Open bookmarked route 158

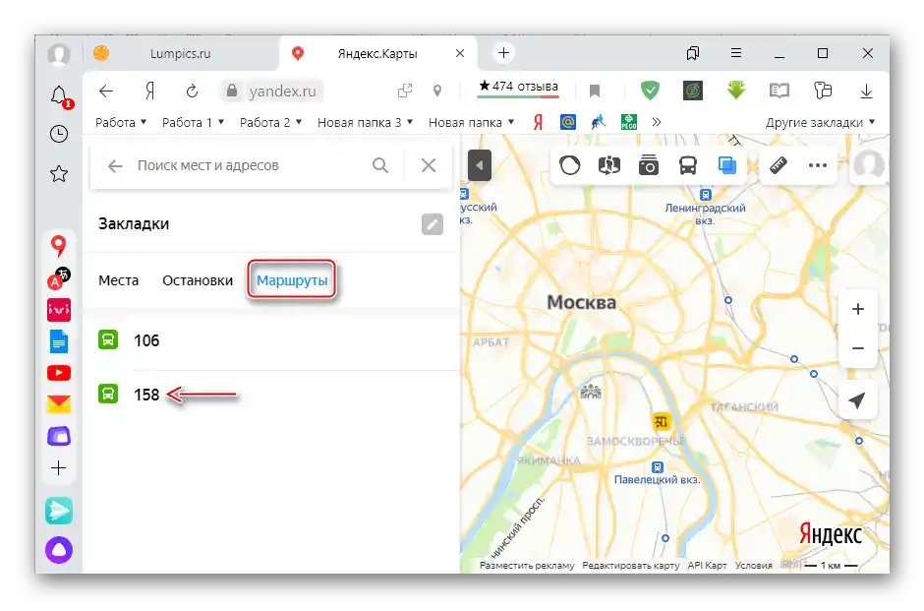(271, 394)
